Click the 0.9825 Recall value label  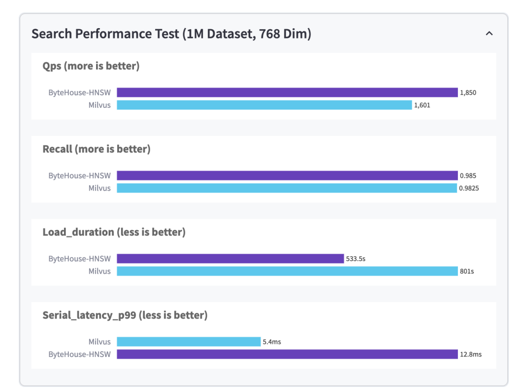[x=469, y=188]
